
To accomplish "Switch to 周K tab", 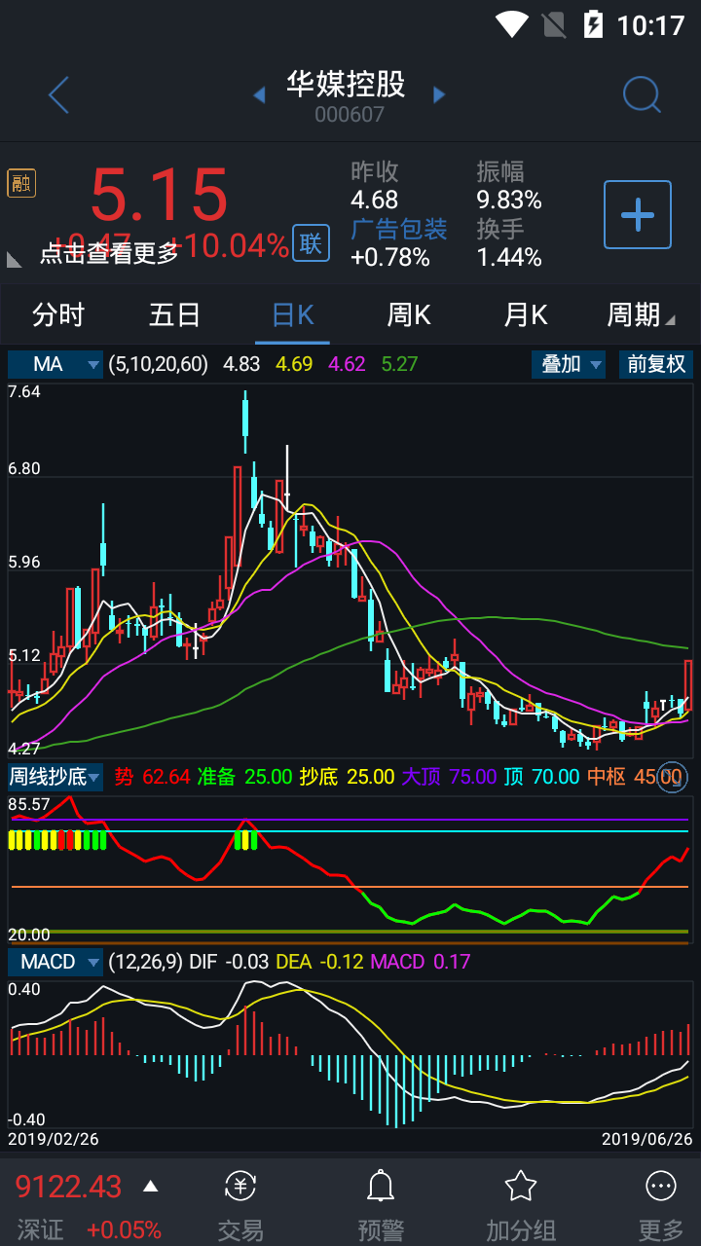I will (409, 314).
